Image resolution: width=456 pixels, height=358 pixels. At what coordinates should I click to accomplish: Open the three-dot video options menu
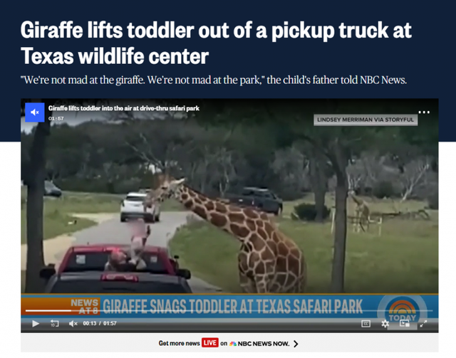point(424,112)
